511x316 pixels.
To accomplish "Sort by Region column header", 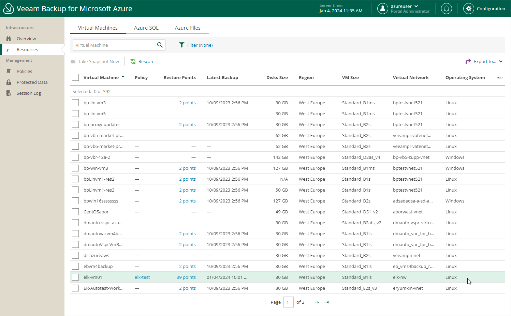I will (x=306, y=77).
